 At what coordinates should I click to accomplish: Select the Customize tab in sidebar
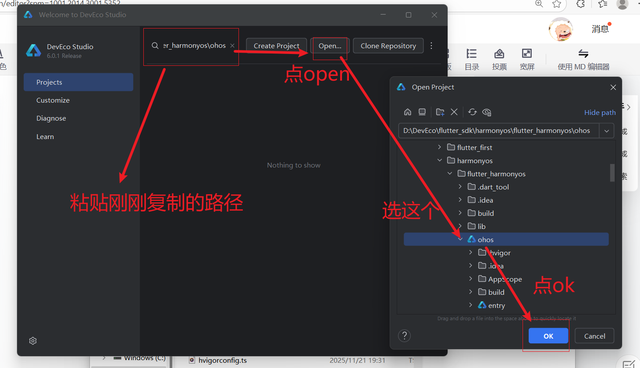(78, 100)
